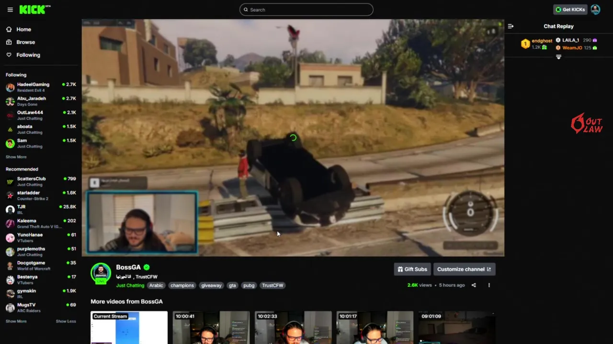613x344 pixels.
Task: Open Kaleema channel avatar
Action: (10, 224)
